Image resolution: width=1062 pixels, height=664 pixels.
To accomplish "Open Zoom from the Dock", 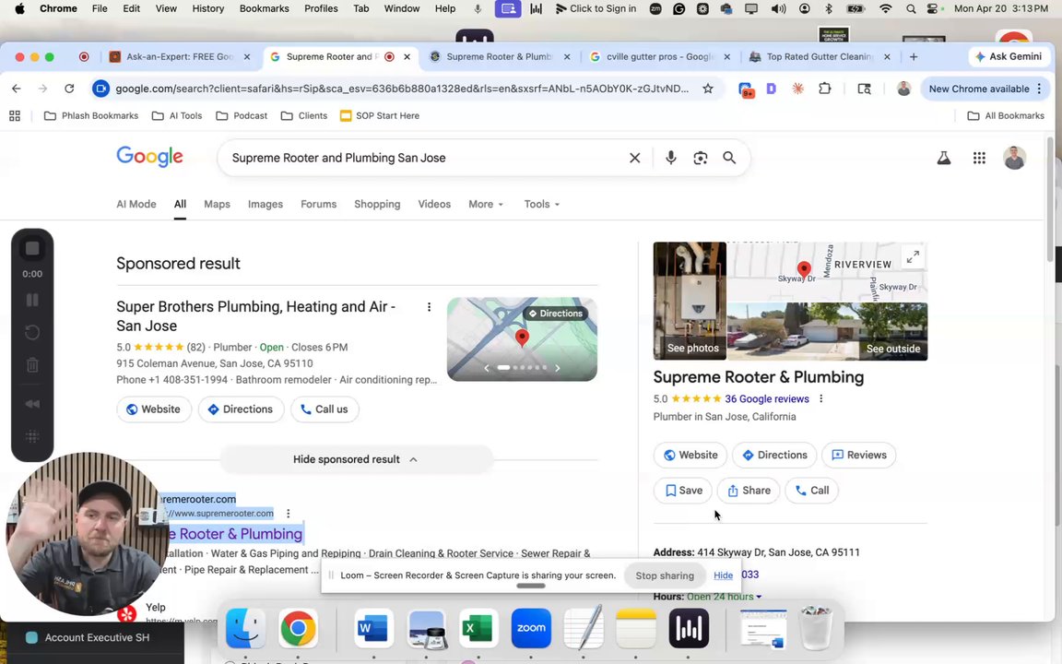I will [x=531, y=628].
